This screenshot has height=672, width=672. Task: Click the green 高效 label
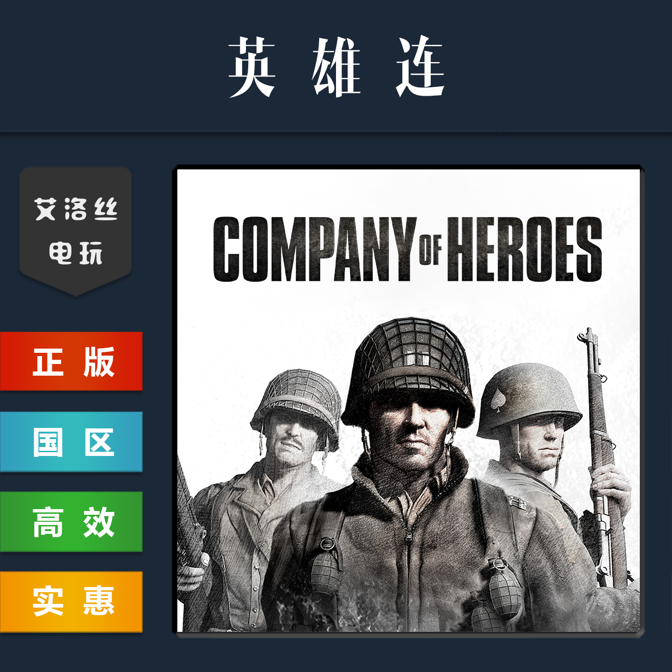pyautogui.click(x=71, y=522)
